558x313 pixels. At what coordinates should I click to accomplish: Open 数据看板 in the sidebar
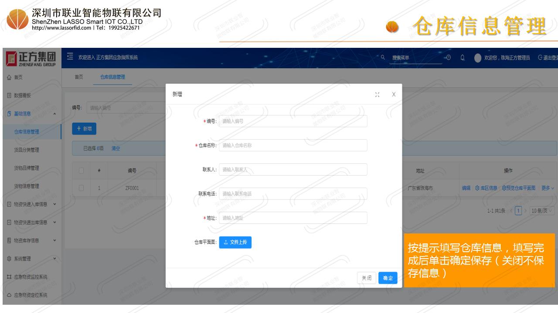(23, 96)
